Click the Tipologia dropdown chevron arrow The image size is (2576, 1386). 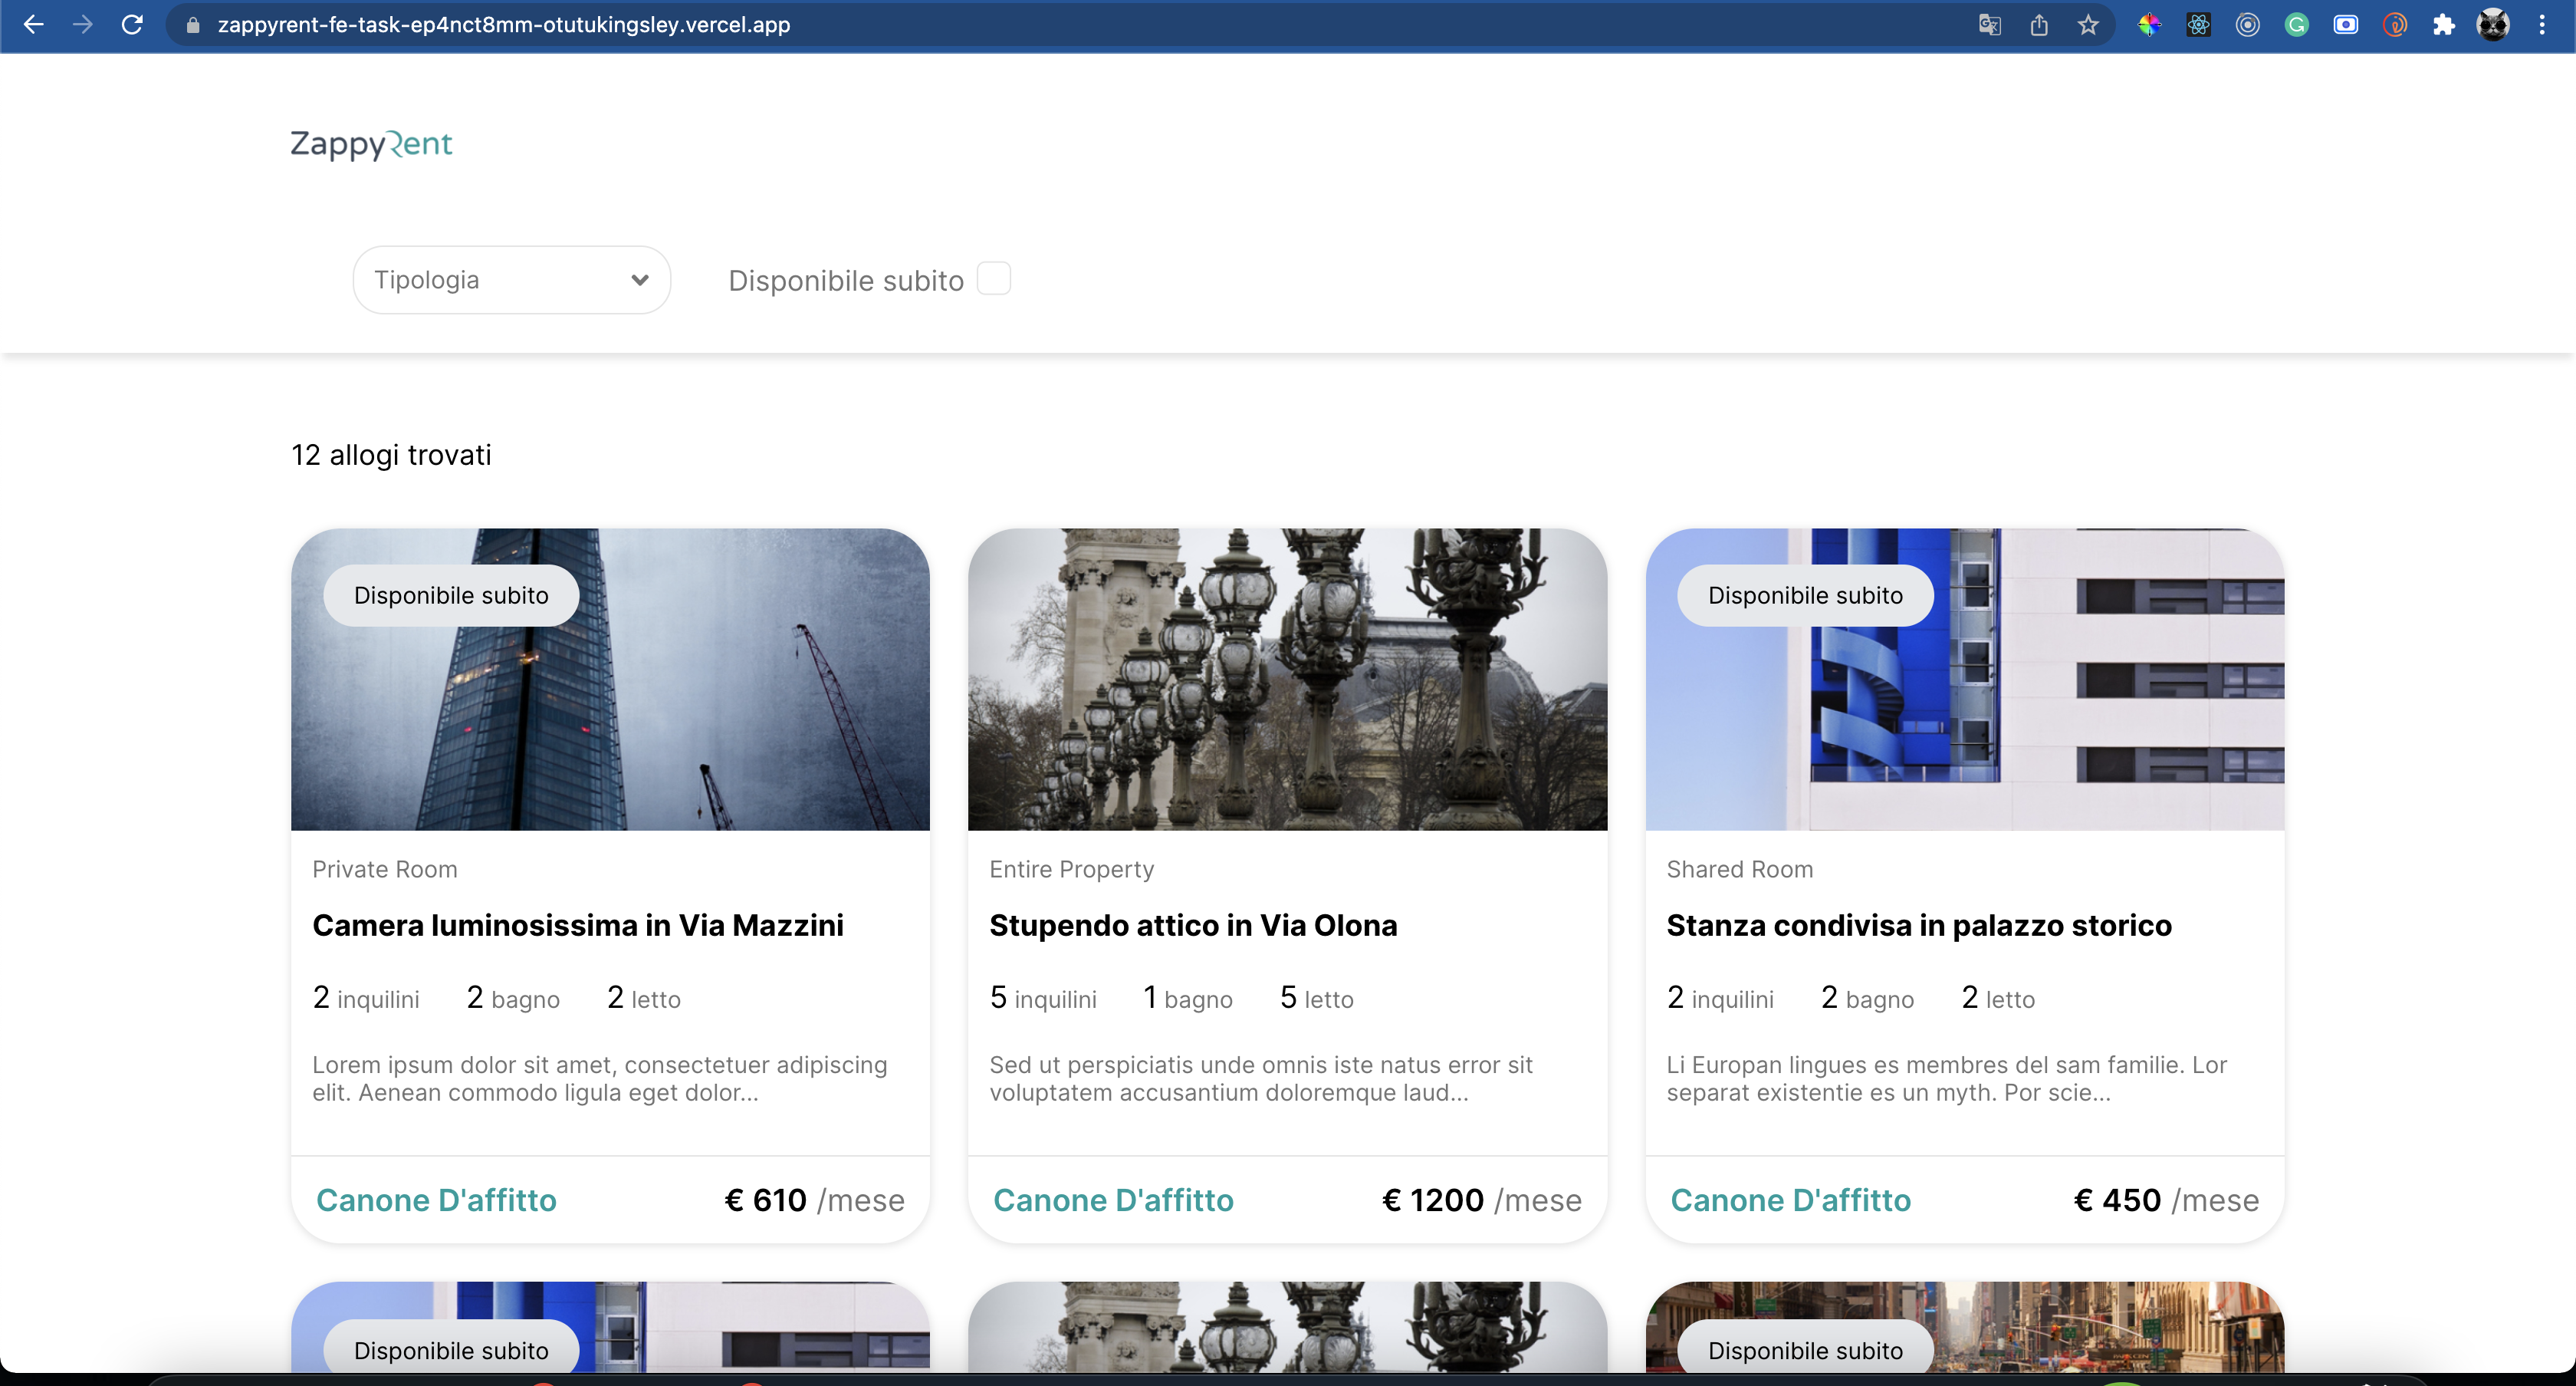coord(640,280)
